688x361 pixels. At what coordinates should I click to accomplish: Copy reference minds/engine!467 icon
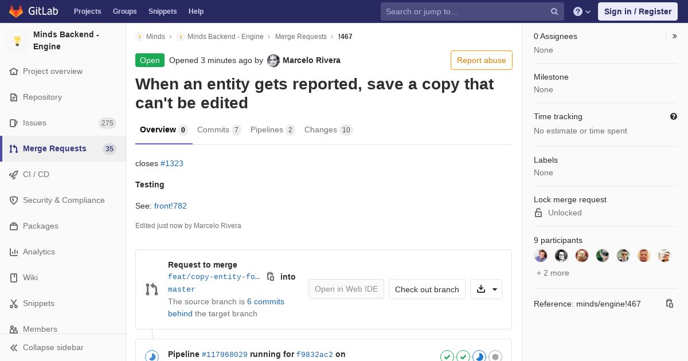coord(670,304)
